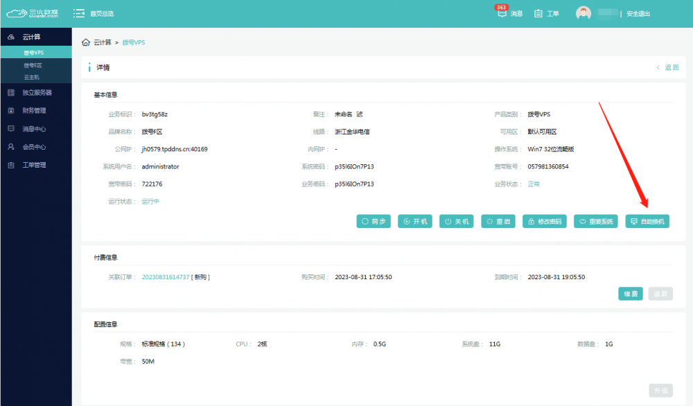
Task: Click 工单管理 sidebar icon
Action: [x=12, y=165]
